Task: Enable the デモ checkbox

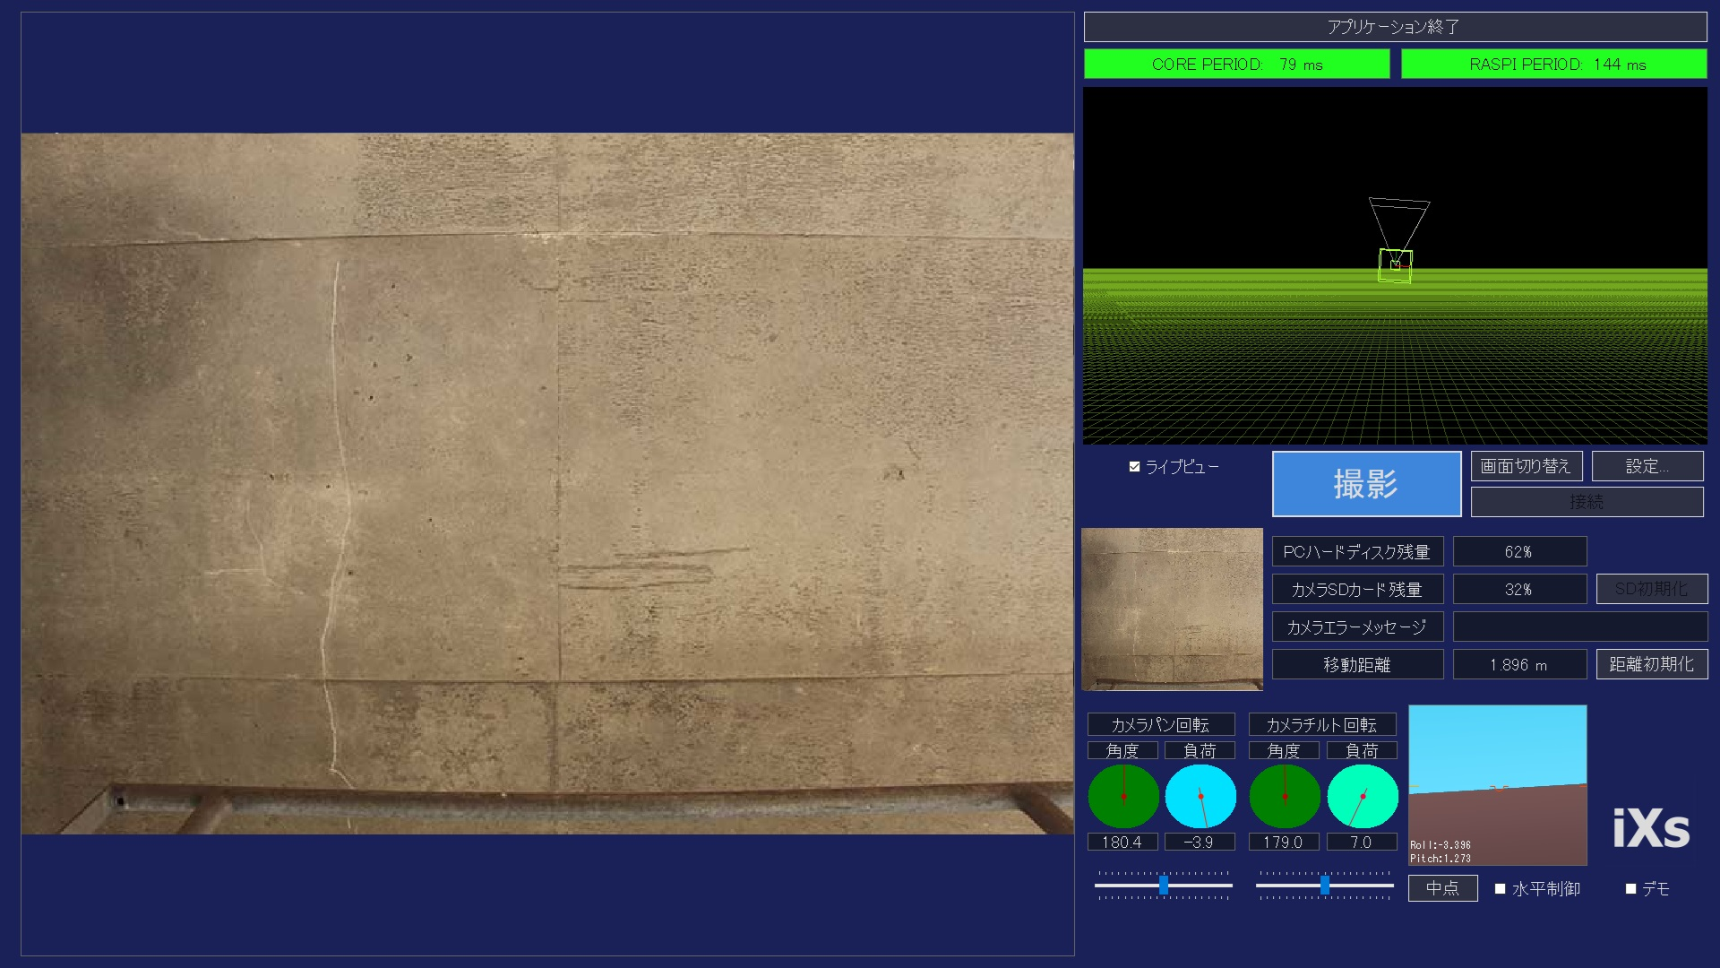Action: point(1631,889)
